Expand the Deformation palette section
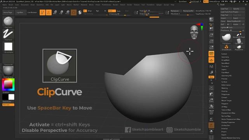Viewport: 249px width, 140px height. click(226, 85)
